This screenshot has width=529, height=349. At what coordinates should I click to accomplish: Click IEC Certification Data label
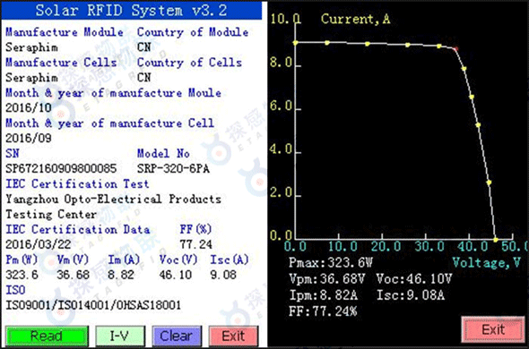click(x=78, y=229)
